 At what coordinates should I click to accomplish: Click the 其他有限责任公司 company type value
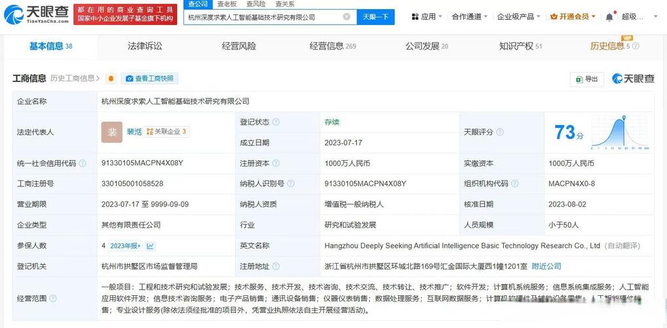coord(131,225)
